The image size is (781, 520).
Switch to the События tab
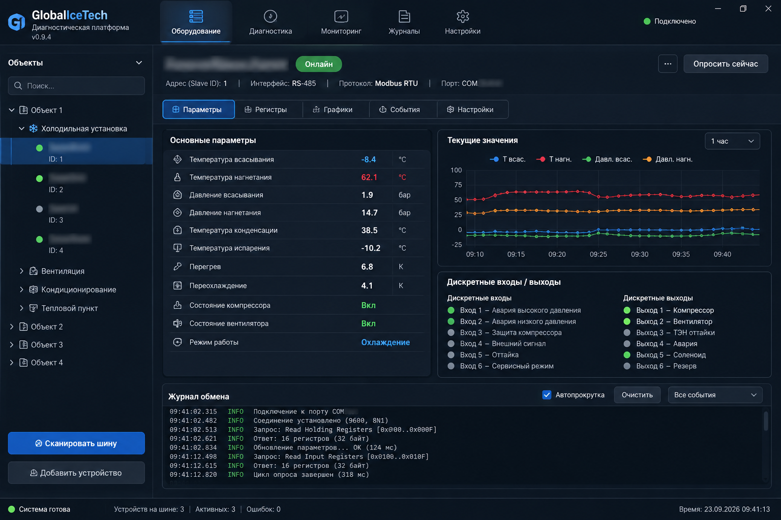click(403, 109)
